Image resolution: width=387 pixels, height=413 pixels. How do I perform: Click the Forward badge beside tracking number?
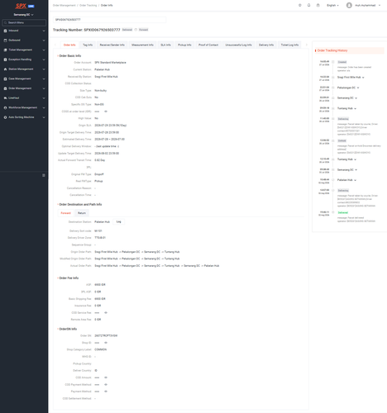click(143, 30)
